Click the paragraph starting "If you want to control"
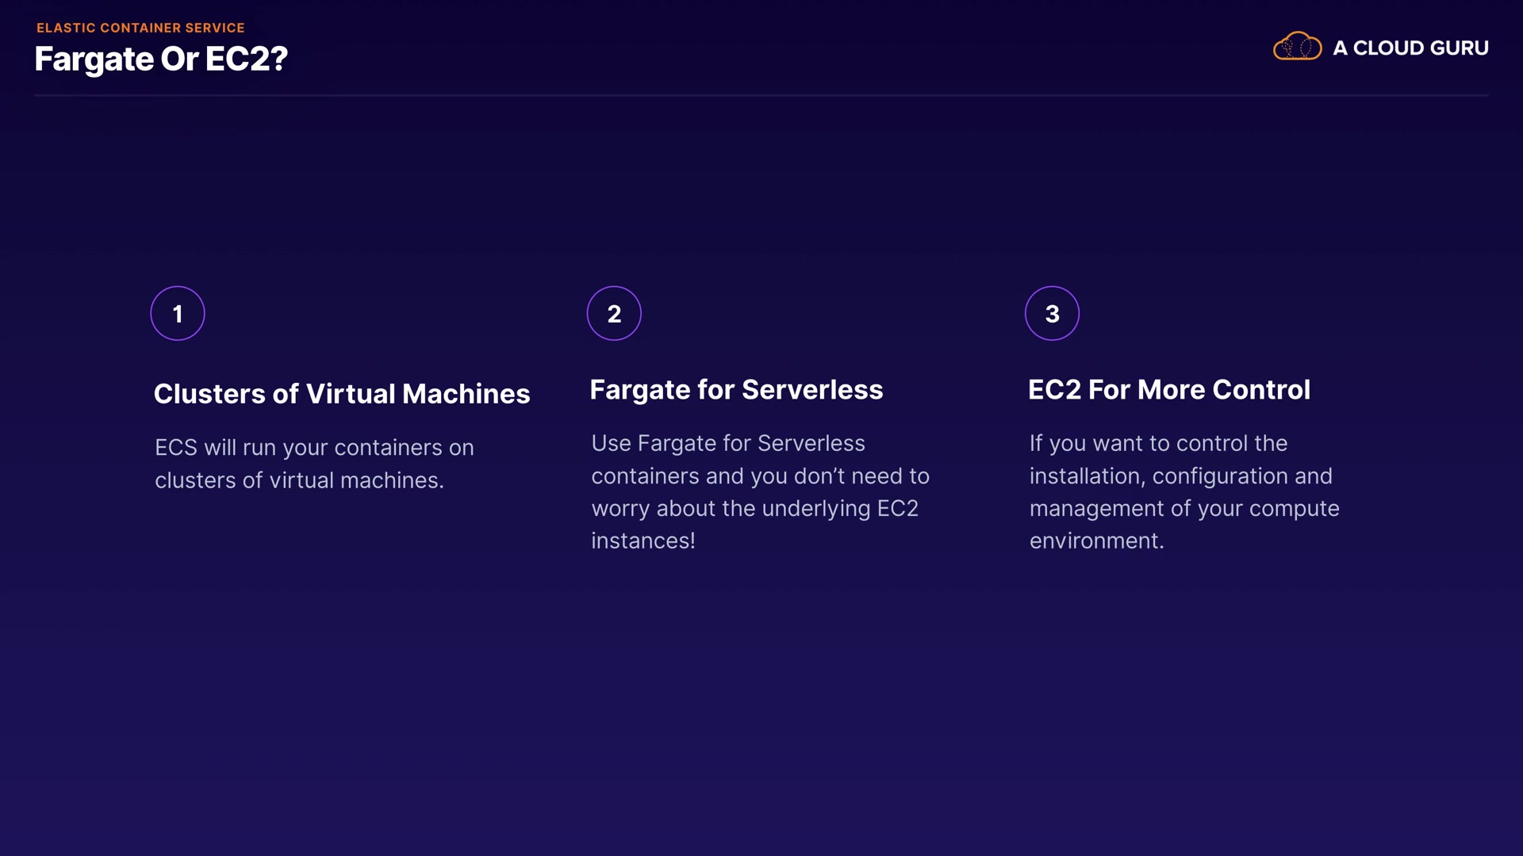This screenshot has width=1523, height=856. point(1183,491)
